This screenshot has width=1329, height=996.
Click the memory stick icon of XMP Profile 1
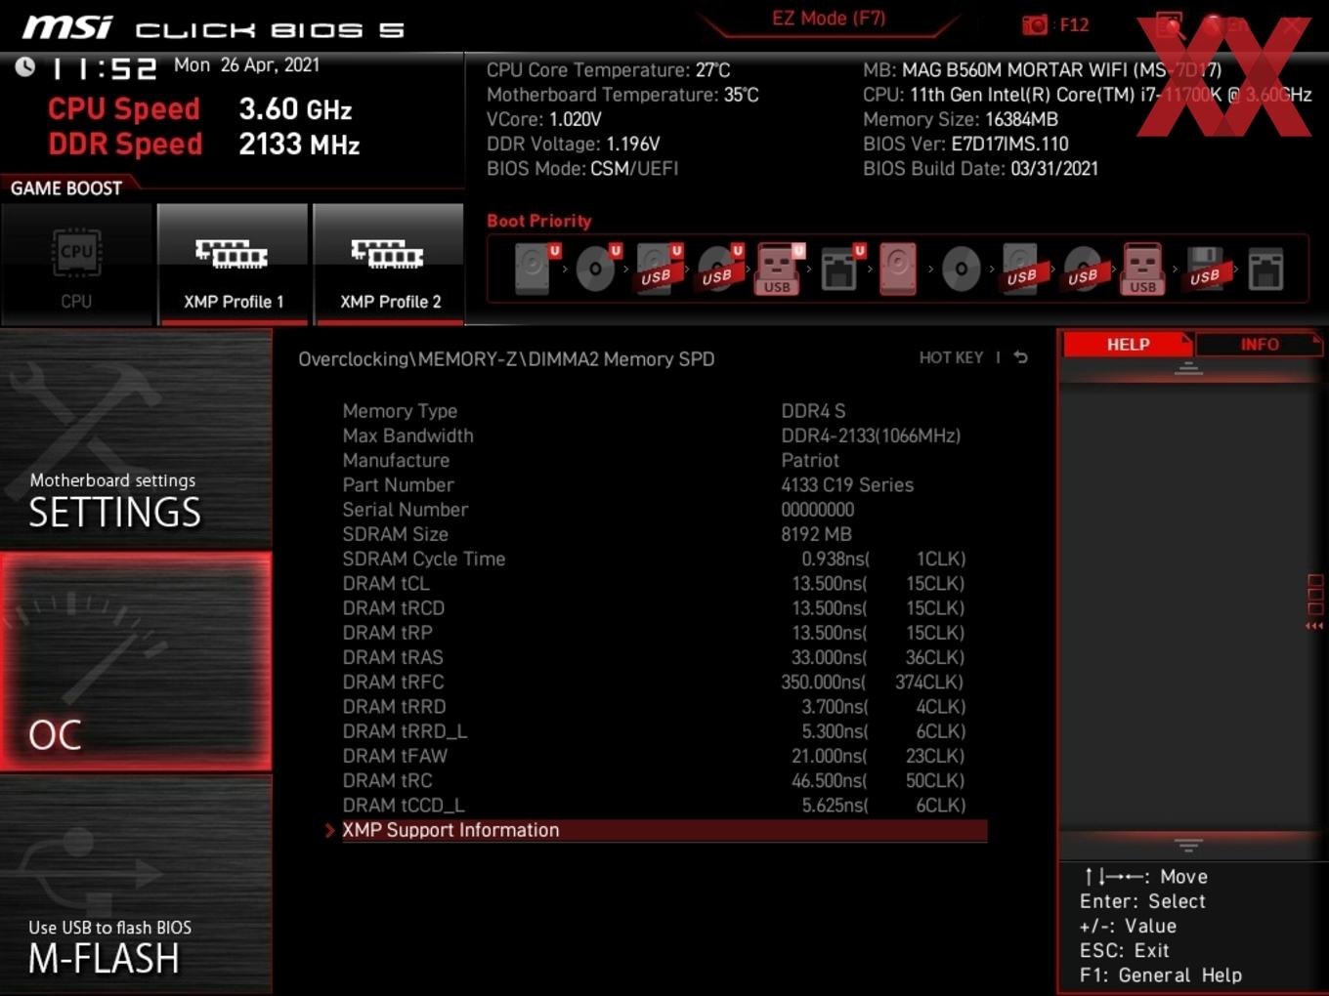(x=233, y=254)
